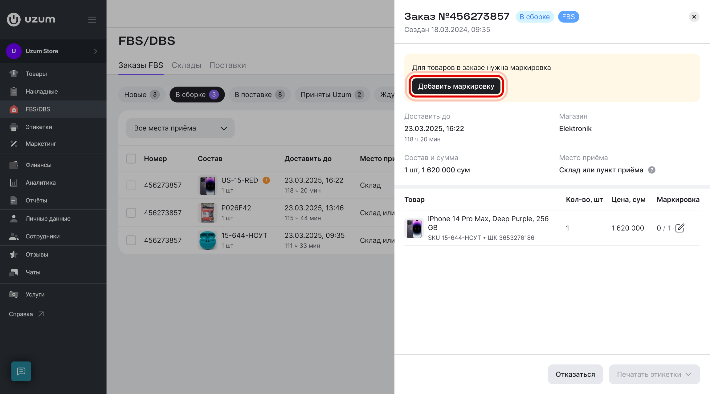Click iPhone 14 Pro Max product thumbnail in panel
Viewport: 710px width, 394px height.
pyautogui.click(x=414, y=228)
